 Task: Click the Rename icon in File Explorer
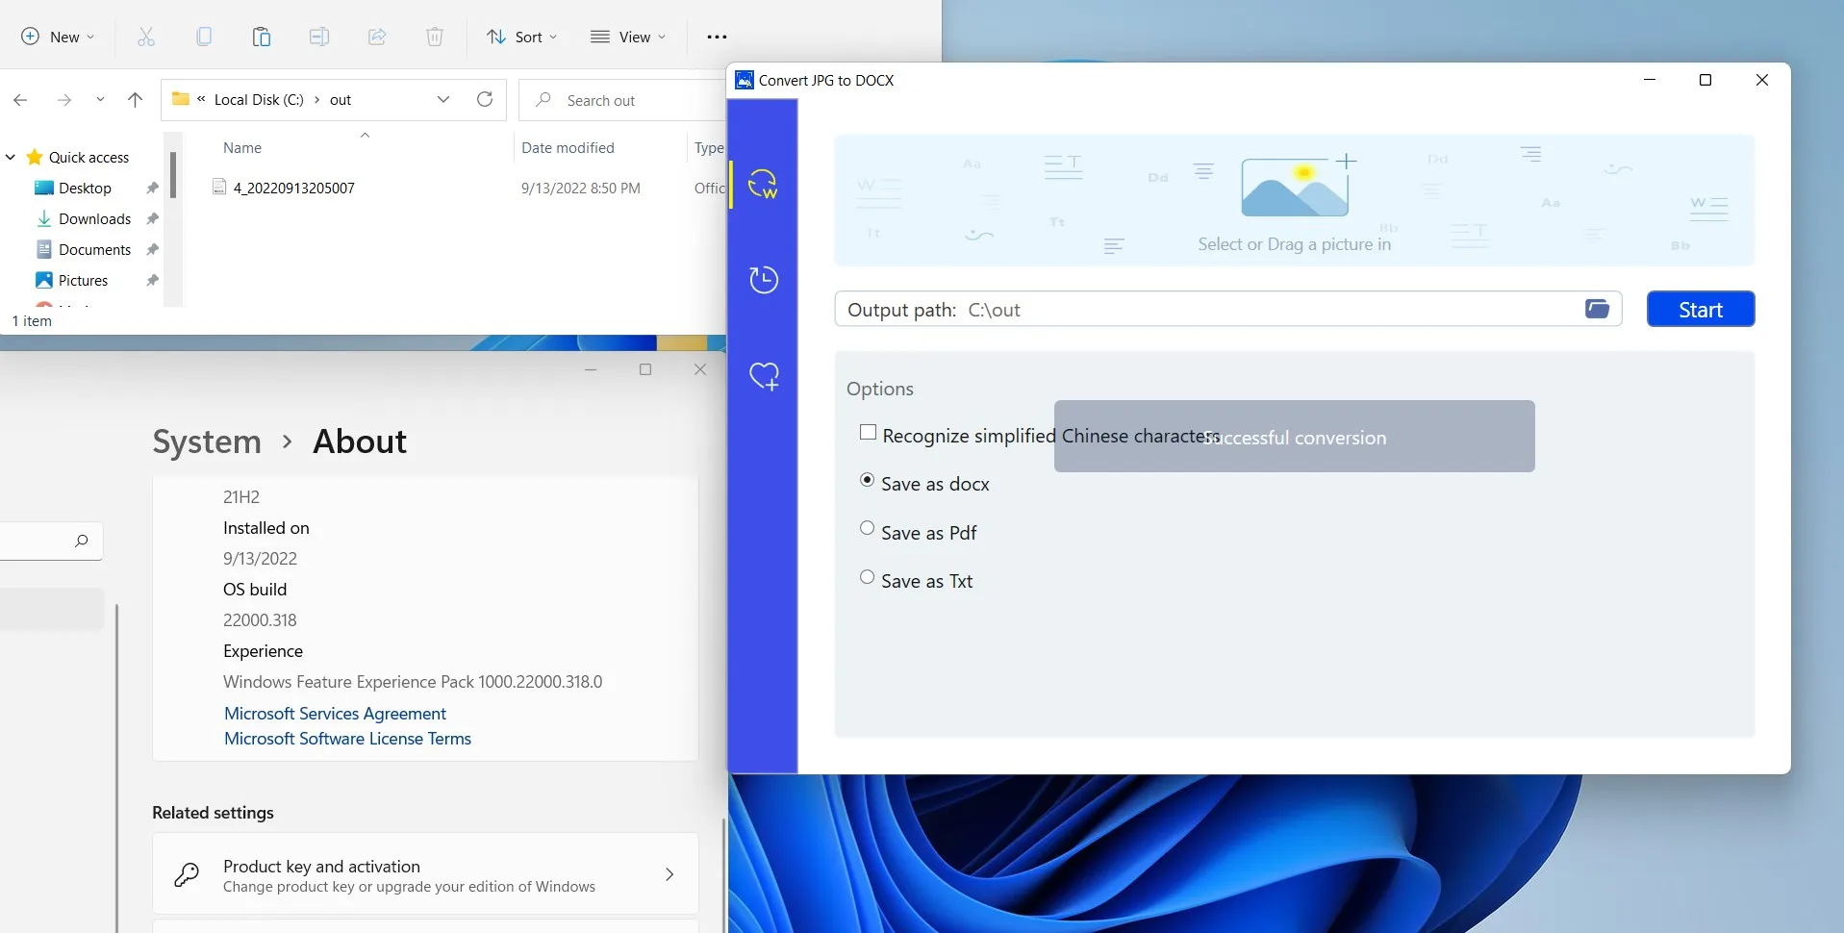tap(319, 37)
